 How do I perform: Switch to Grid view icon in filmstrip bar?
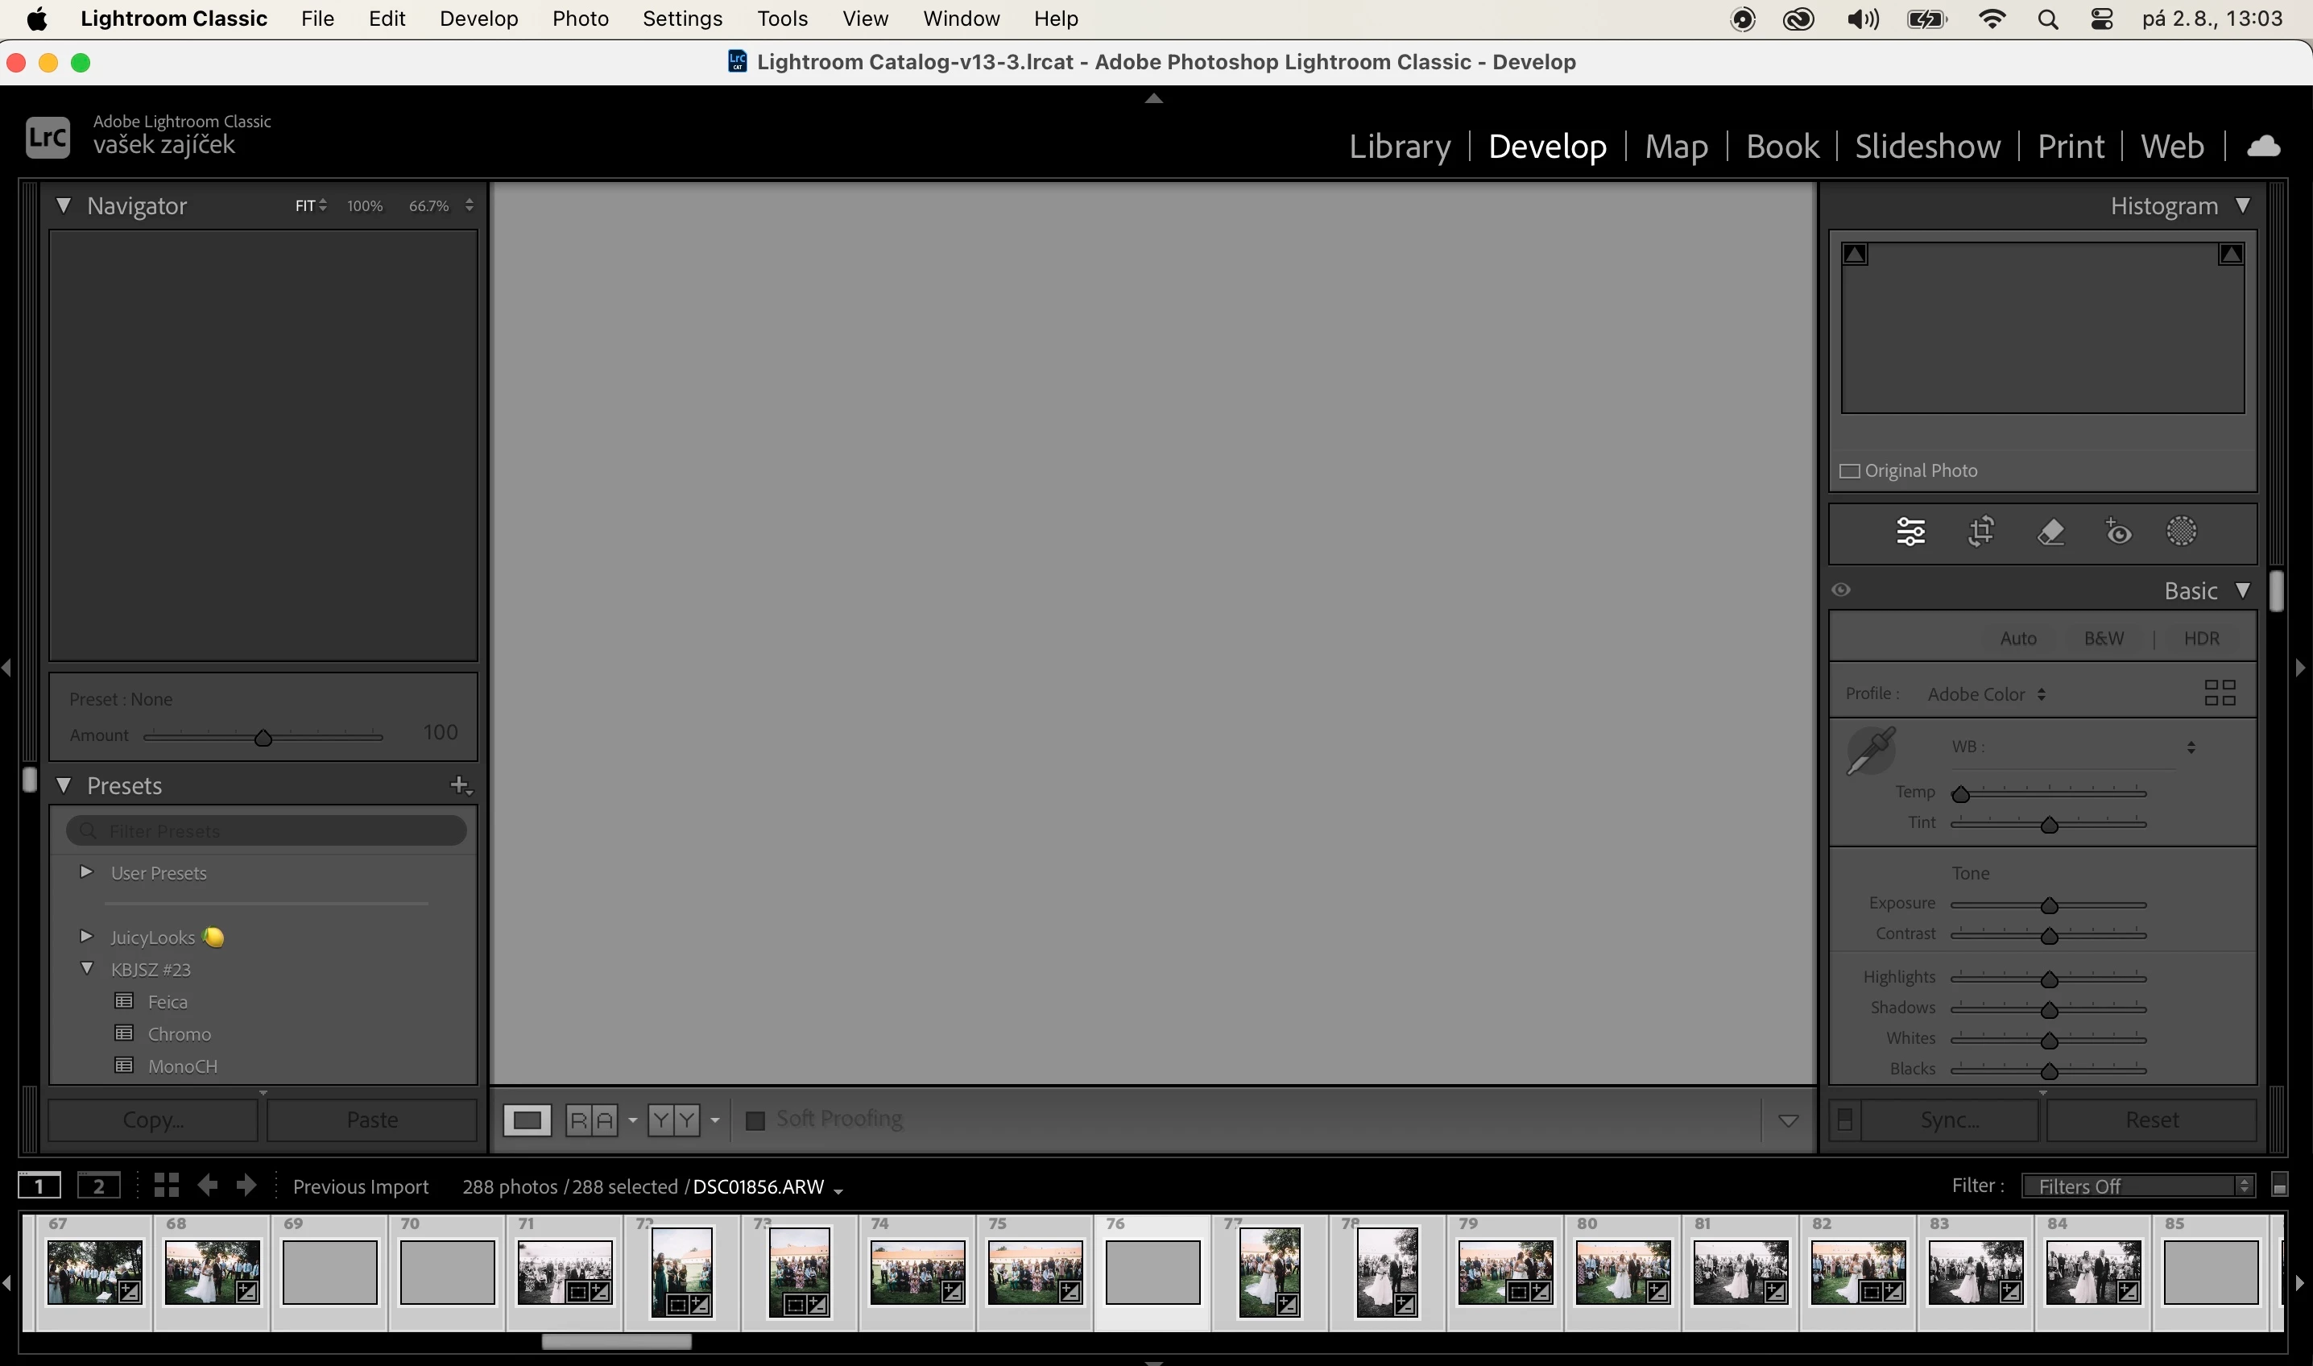click(167, 1185)
